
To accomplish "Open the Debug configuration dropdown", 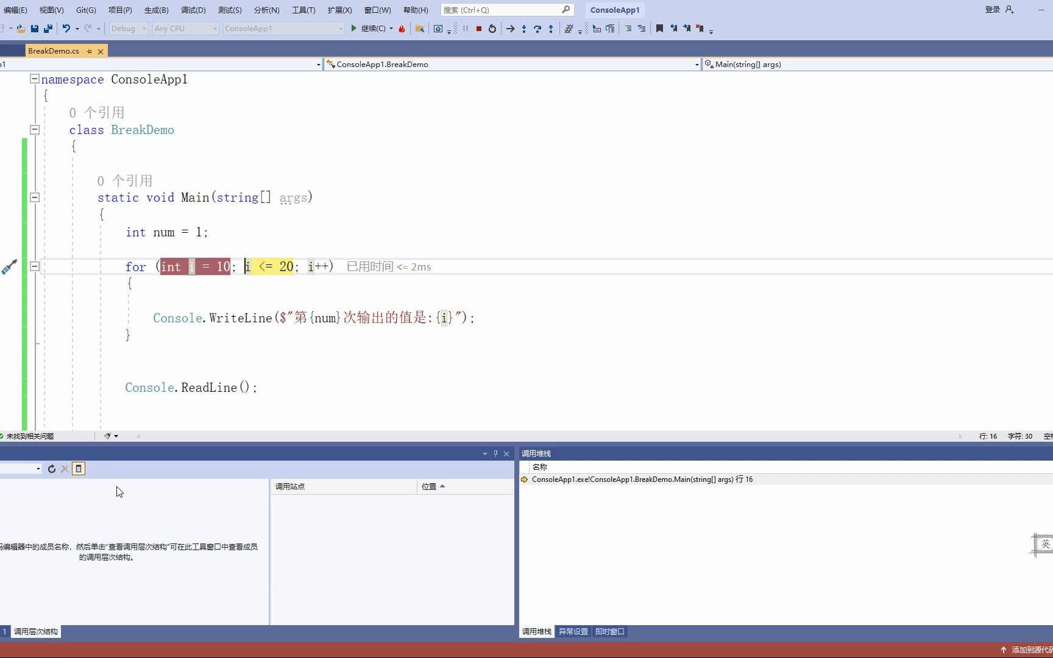I will pyautogui.click(x=129, y=29).
